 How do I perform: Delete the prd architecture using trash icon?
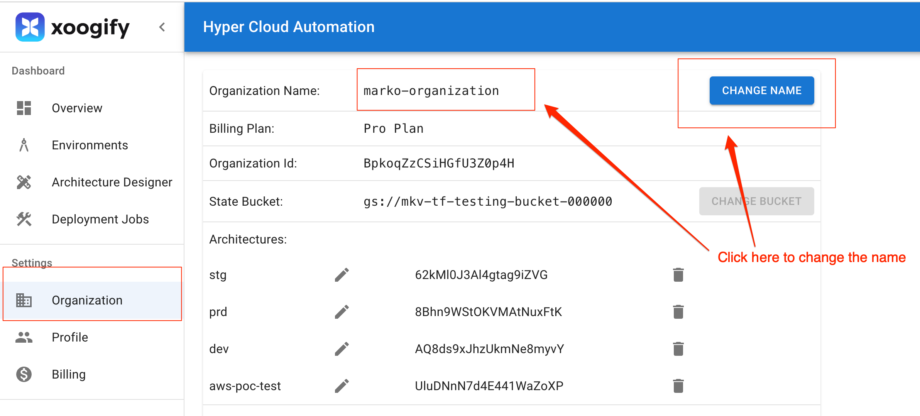point(678,312)
